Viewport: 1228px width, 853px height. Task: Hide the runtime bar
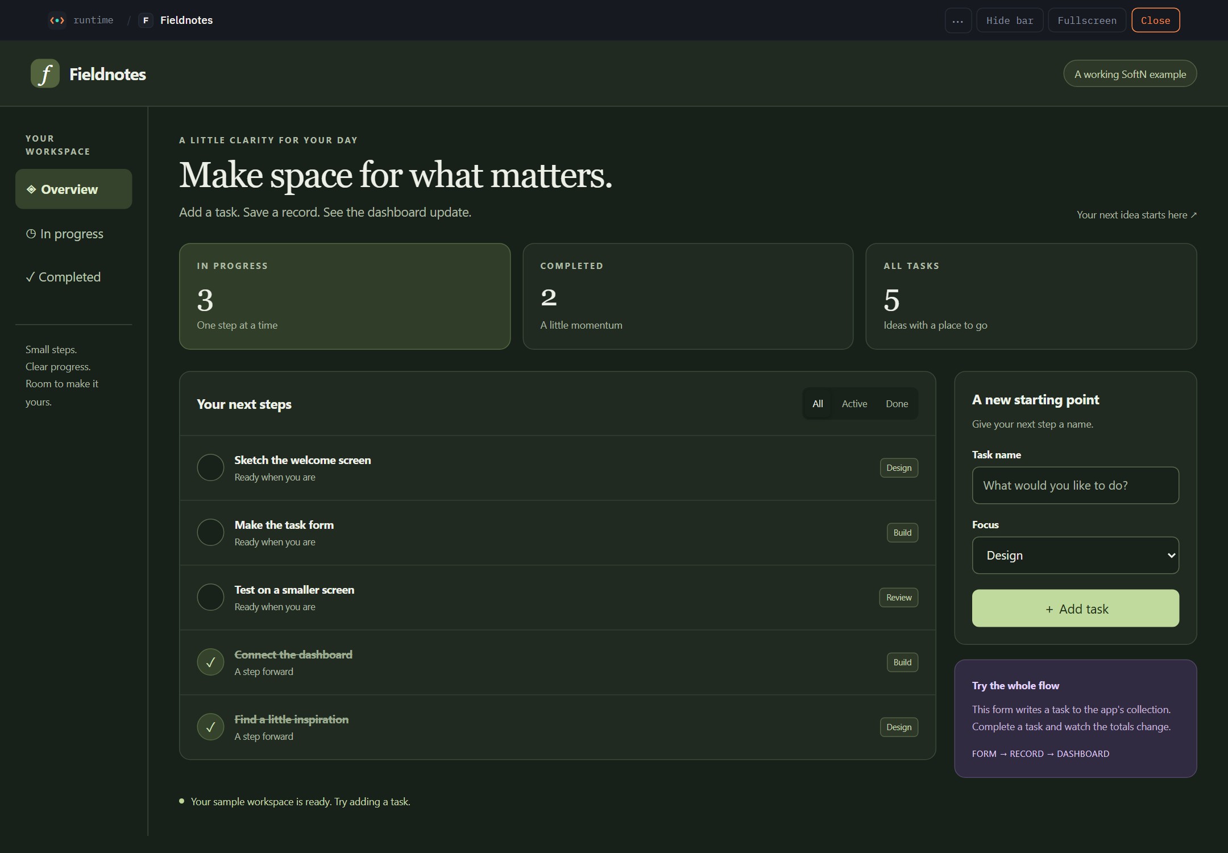[1010, 20]
